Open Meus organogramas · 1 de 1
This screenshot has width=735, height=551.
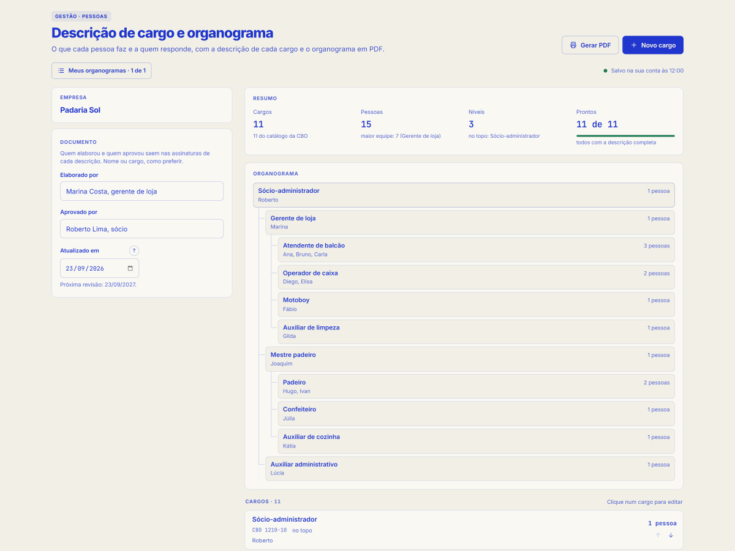[x=102, y=70]
